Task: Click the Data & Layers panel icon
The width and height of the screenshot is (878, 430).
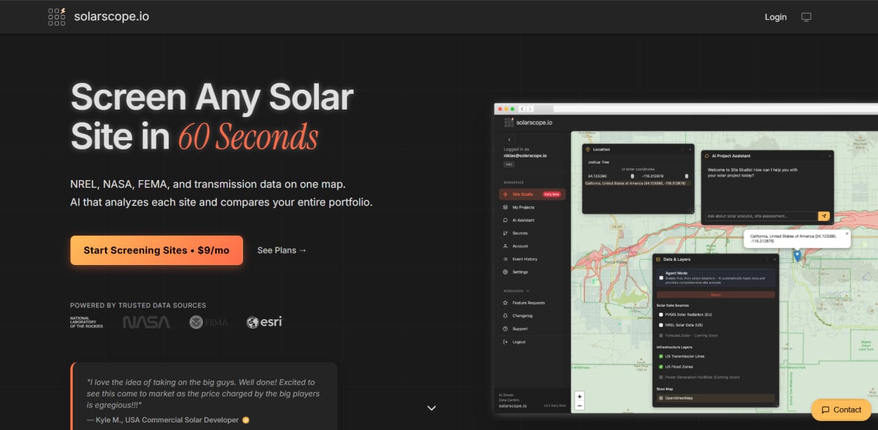Action: click(x=658, y=260)
